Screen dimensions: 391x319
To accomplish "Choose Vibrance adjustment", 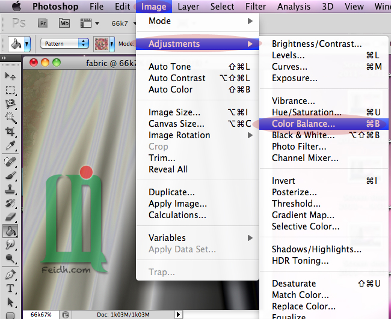I will [324, 101].
